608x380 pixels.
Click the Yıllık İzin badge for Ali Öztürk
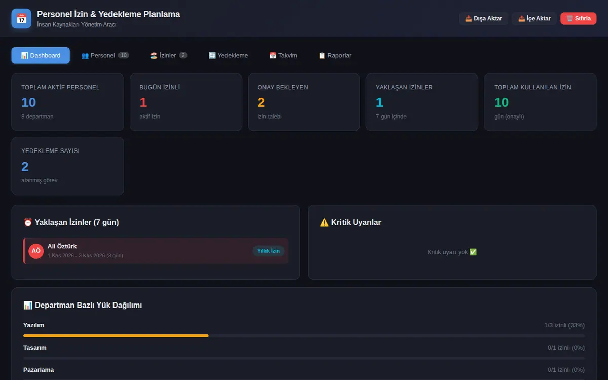point(269,251)
